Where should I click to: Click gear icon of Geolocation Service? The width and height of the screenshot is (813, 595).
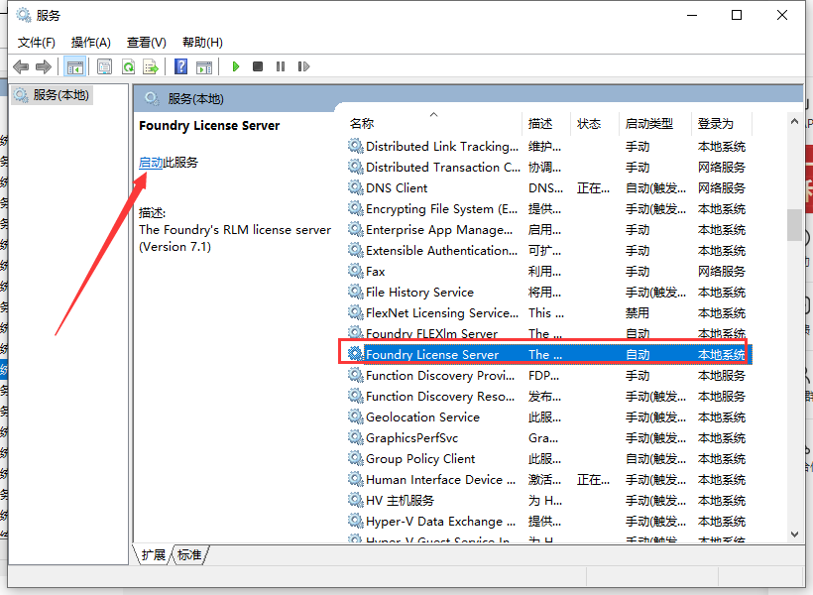355,417
